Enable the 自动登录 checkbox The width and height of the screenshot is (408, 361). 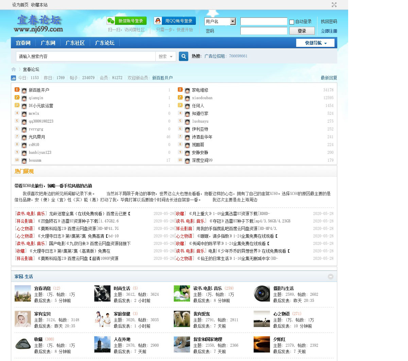292,22
